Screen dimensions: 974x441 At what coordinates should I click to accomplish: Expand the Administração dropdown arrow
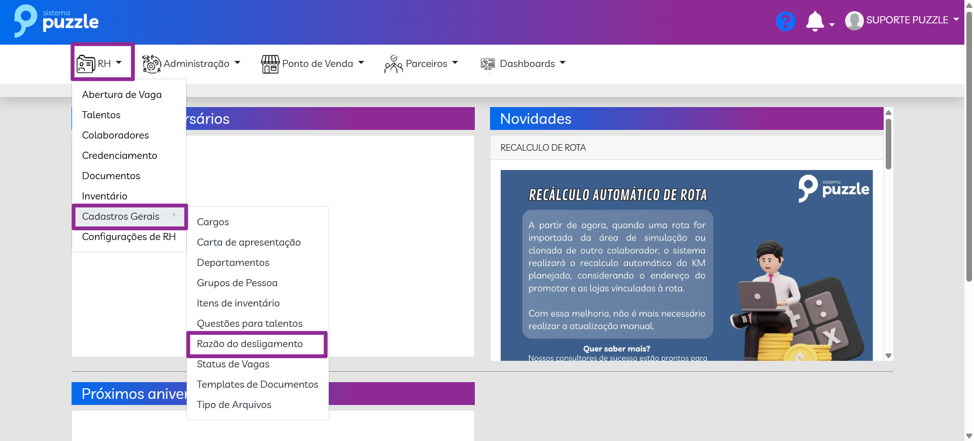237,63
